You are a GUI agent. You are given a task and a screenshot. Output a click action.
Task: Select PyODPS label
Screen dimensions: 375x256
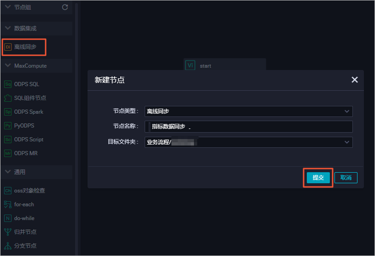(24, 126)
